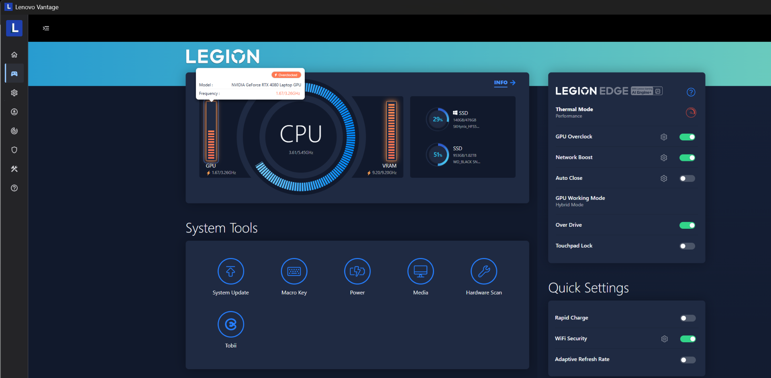This screenshot has height=378, width=771.
Task: Enable Adaptive Refresh Rate toggle
Action: 688,360
